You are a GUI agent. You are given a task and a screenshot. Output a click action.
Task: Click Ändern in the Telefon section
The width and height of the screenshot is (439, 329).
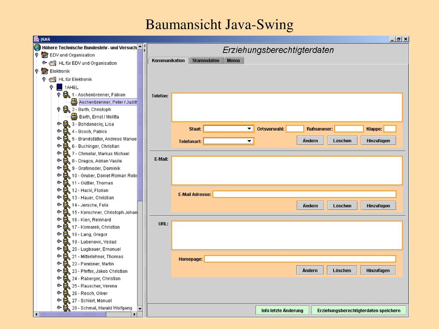click(x=310, y=141)
